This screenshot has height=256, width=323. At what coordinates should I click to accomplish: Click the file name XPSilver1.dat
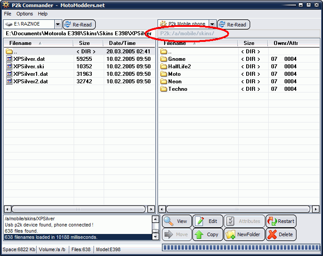(x=30, y=74)
